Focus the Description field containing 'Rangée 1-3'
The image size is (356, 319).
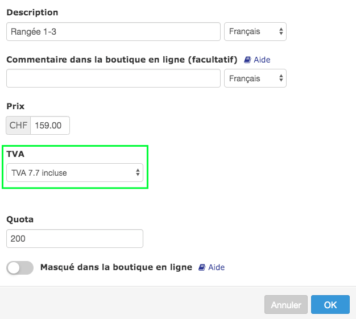pyautogui.click(x=113, y=32)
